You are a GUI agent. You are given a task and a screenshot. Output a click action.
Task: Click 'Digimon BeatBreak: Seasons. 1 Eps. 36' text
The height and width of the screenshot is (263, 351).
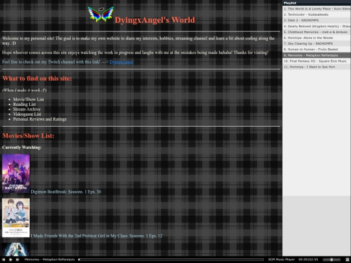click(x=66, y=192)
